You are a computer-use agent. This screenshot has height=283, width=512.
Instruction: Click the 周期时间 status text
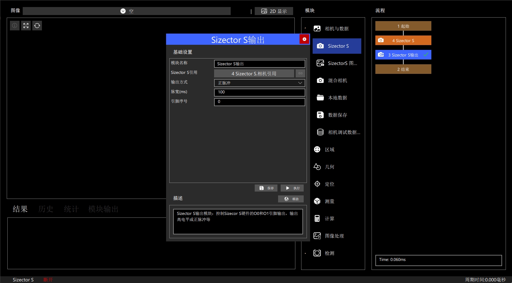[485, 280]
